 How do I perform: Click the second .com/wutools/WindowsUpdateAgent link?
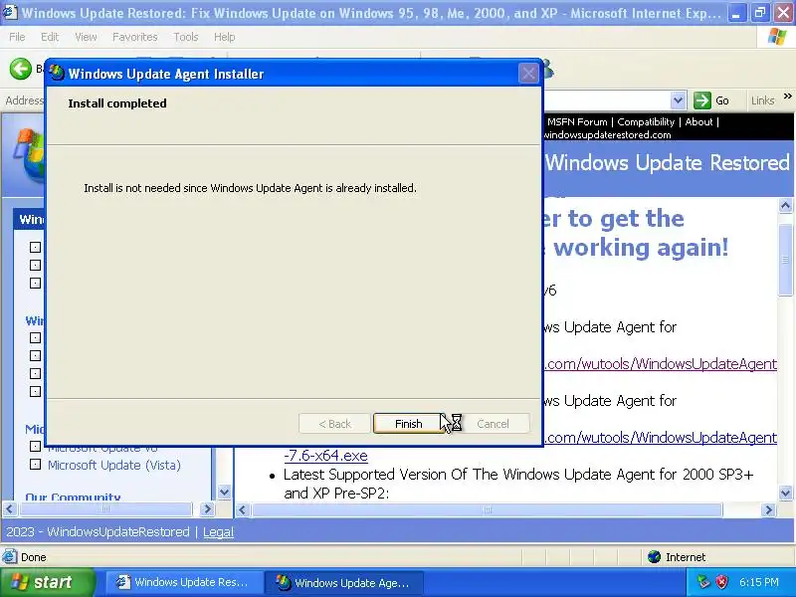pos(660,438)
